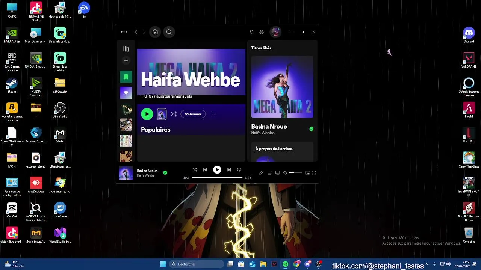This screenshot has width=481, height=270.
Task: Click the S'abonner button
Action: point(193,114)
